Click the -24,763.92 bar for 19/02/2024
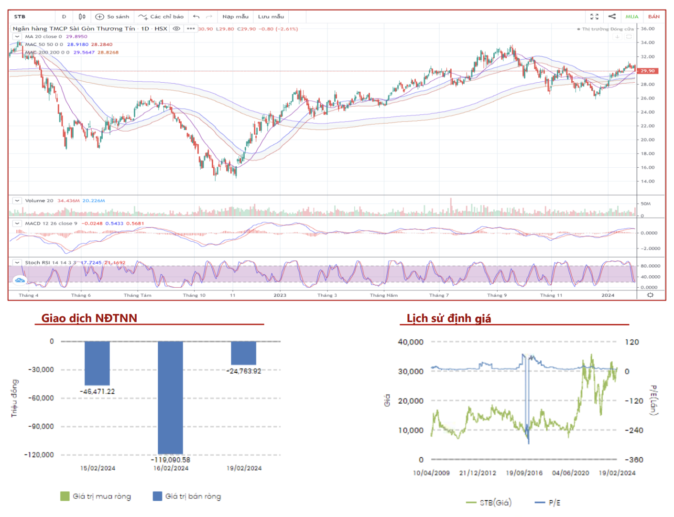The width and height of the screenshot is (674, 517). click(x=243, y=353)
